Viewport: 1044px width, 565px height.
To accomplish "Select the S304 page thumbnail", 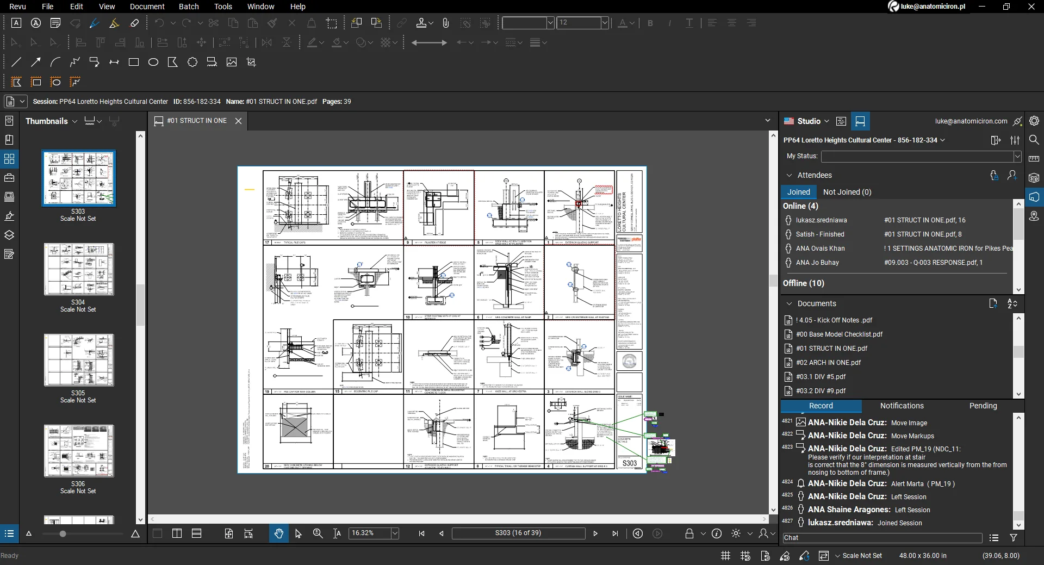I will click(79, 270).
